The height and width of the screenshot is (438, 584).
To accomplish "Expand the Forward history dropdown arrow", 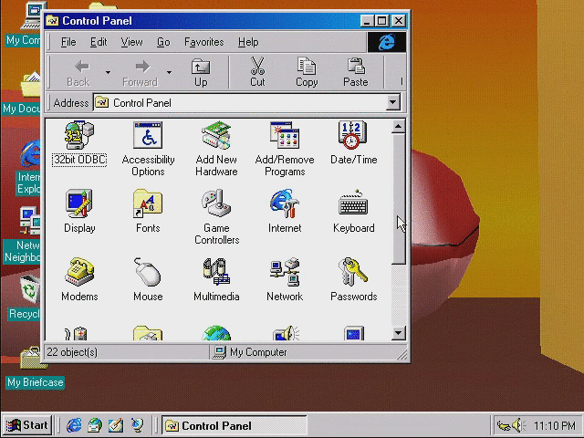I will click(x=169, y=72).
